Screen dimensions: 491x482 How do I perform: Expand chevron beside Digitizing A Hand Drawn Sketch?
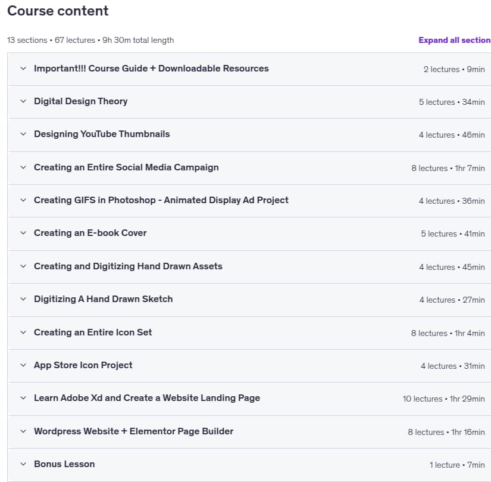tap(23, 298)
